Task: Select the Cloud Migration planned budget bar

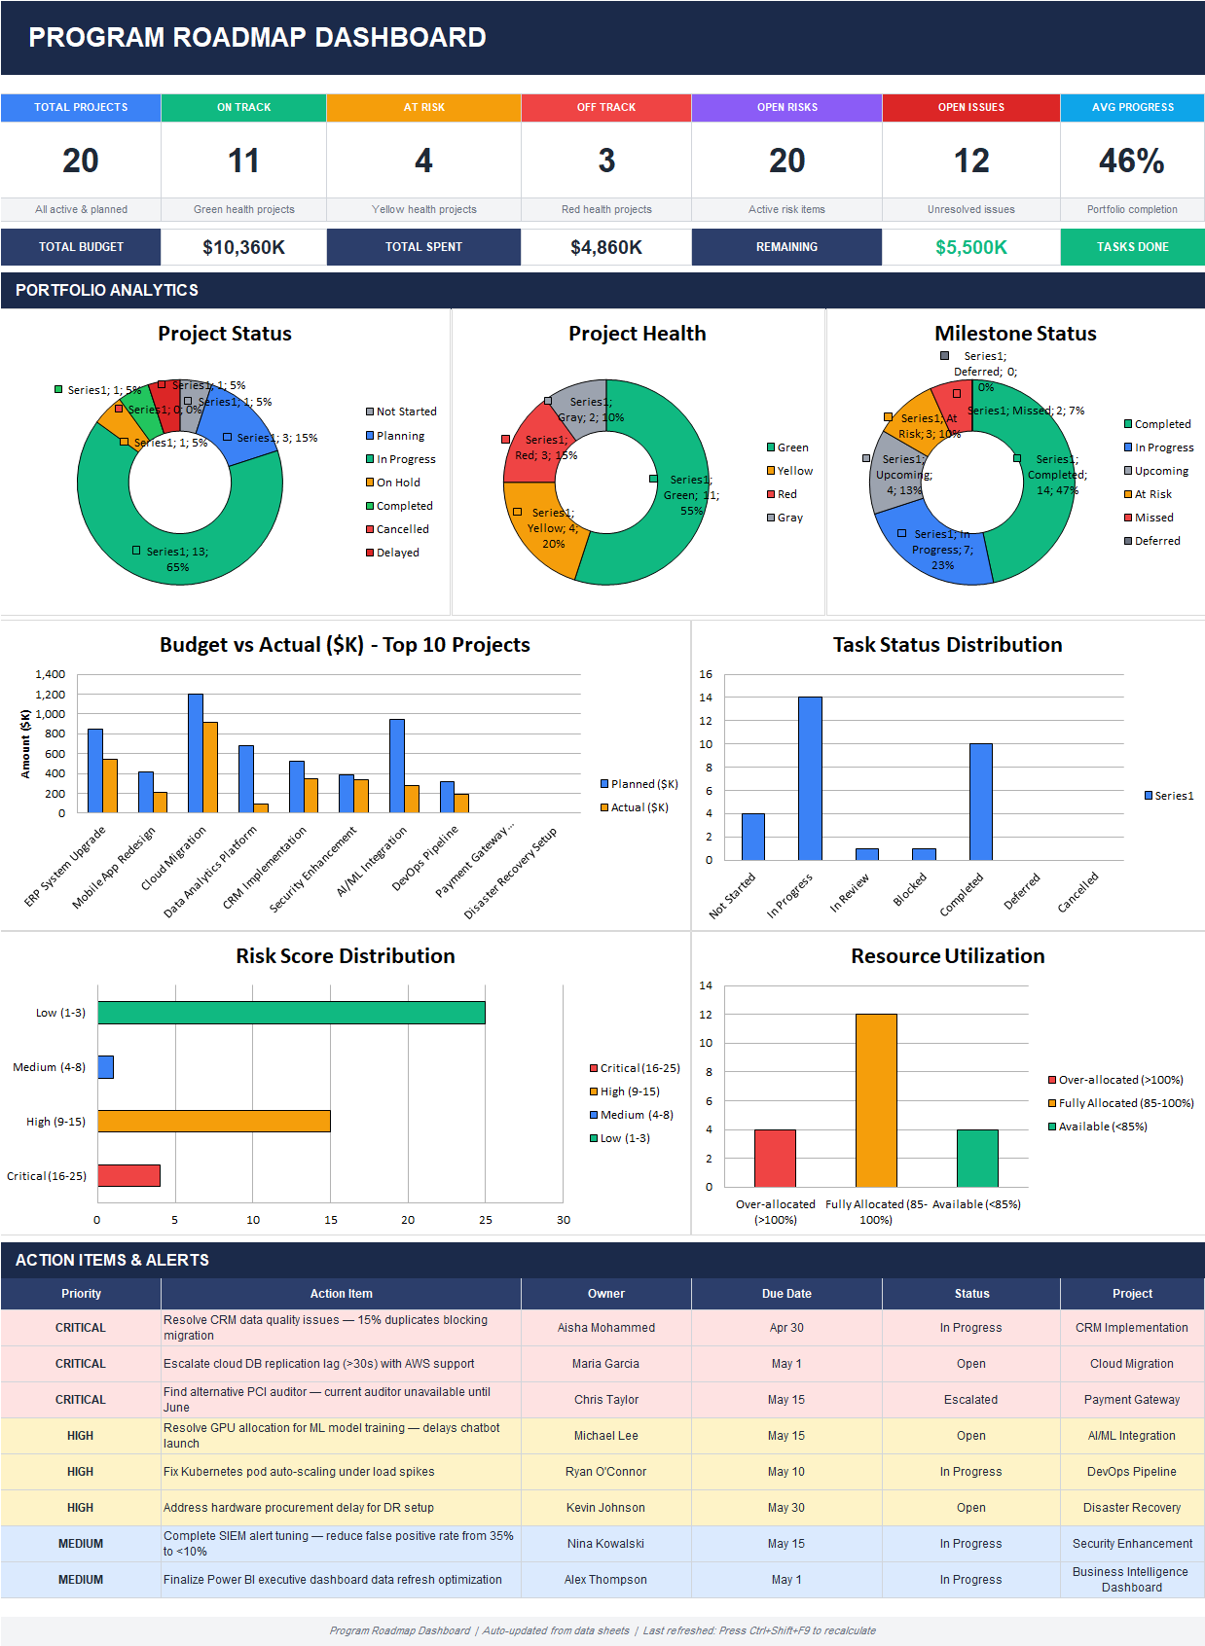Action: pos(196,753)
